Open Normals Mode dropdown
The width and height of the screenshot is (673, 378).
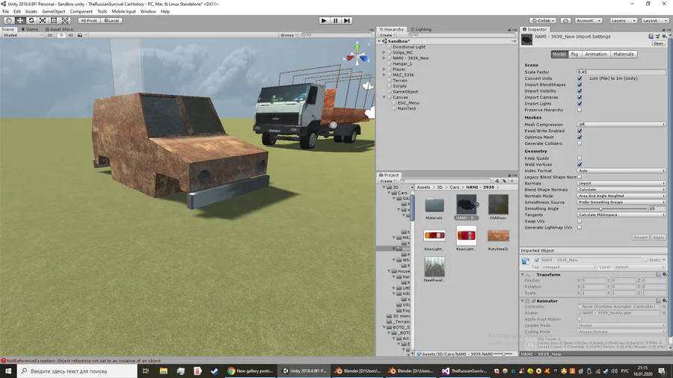[621, 196]
